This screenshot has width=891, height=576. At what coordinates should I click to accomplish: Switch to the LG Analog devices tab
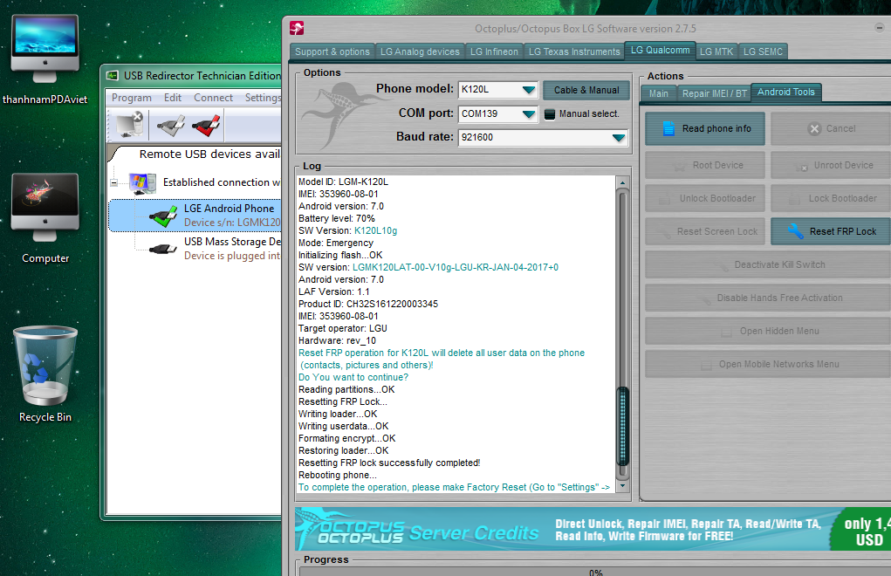pos(420,51)
